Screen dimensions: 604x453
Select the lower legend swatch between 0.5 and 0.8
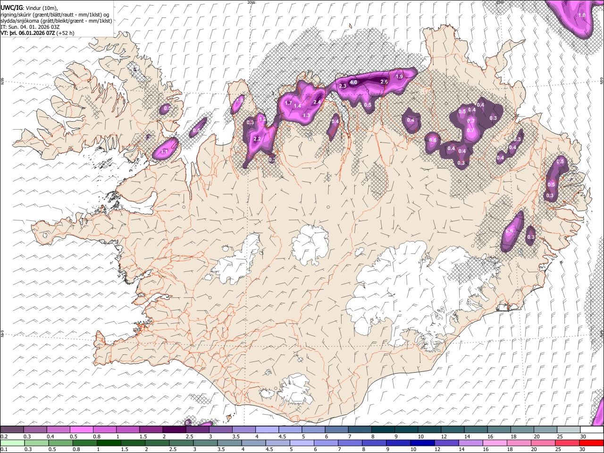click(60, 443)
